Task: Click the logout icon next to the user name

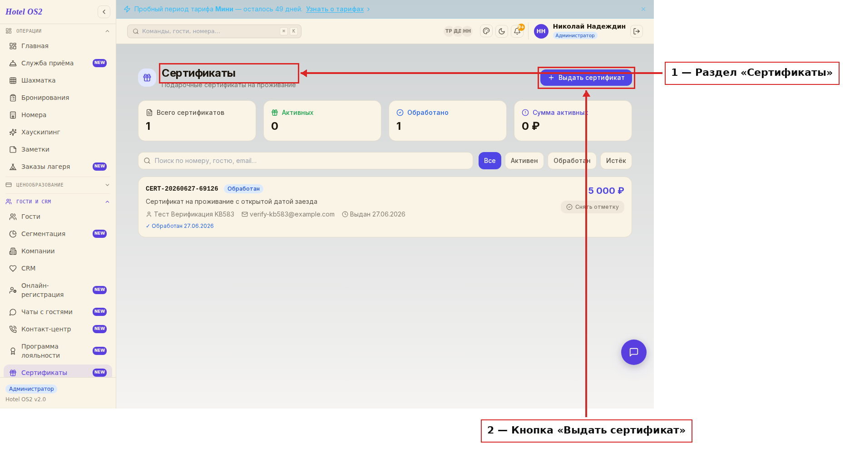Action: point(637,31)
